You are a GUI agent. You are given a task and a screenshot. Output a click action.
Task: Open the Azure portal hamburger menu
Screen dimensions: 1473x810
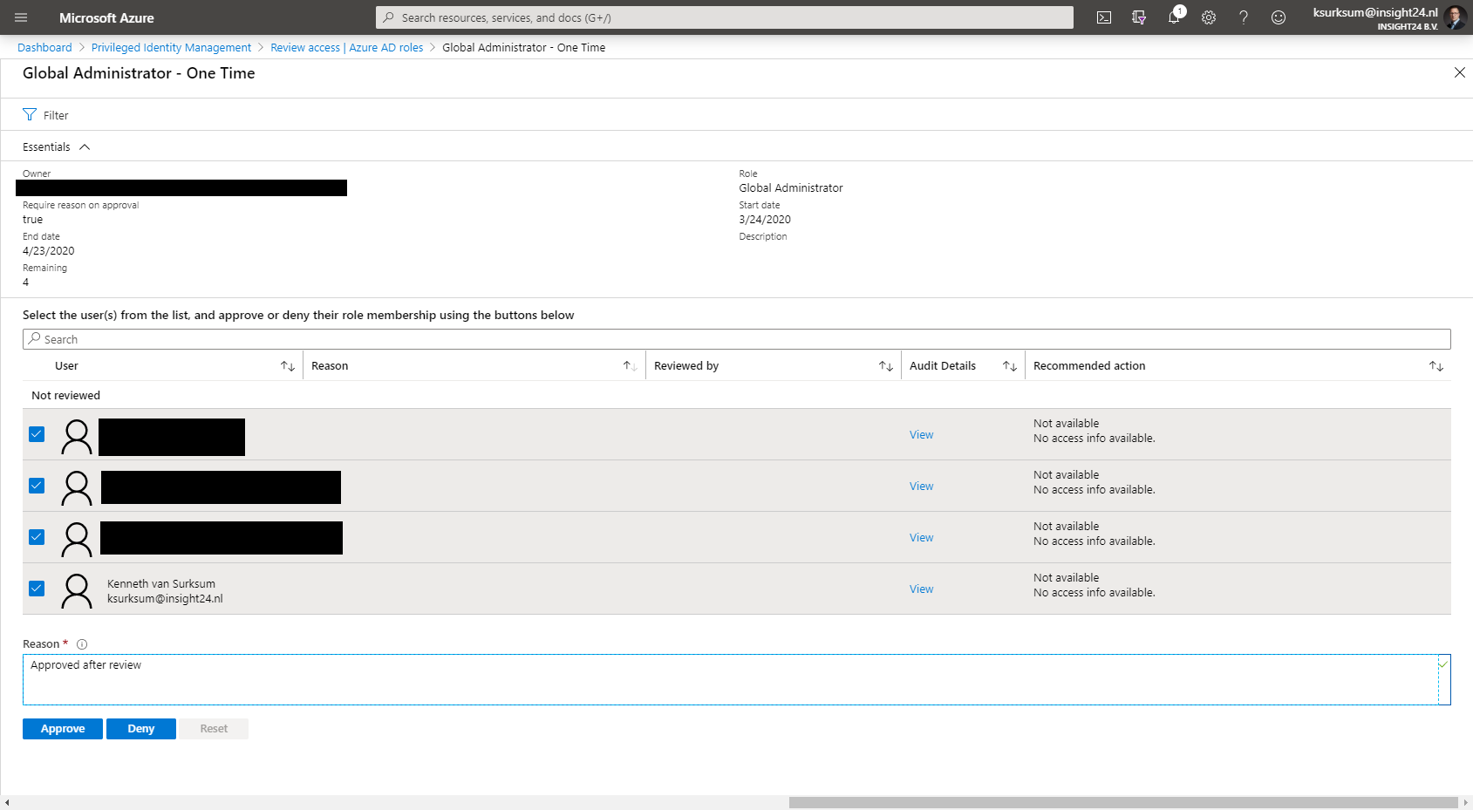point(22,17)
